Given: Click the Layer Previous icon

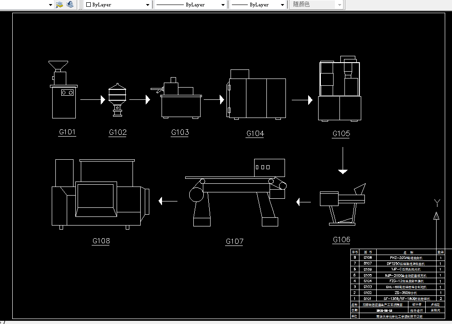Looking at the screenshot, I should coord(70,5).
